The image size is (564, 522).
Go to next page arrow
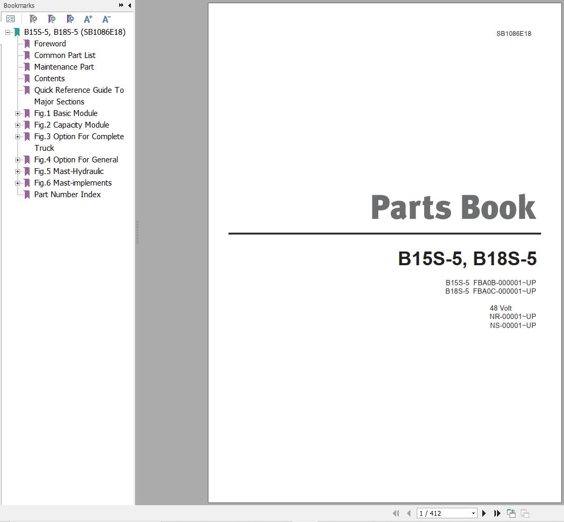(484, 513)
